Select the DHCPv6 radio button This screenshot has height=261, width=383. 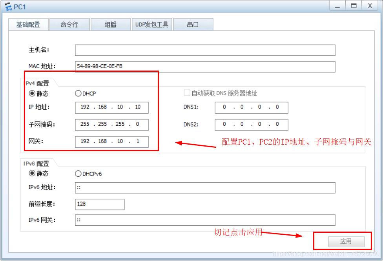click(x=78, y=174)
